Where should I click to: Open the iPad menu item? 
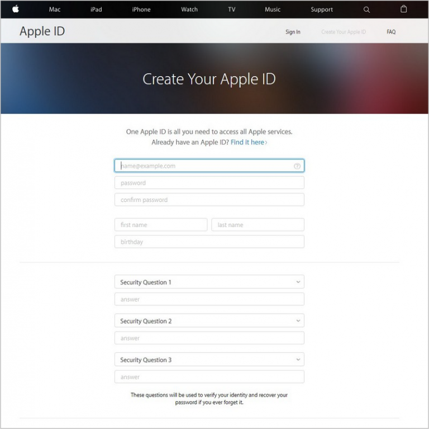(96, 10)
